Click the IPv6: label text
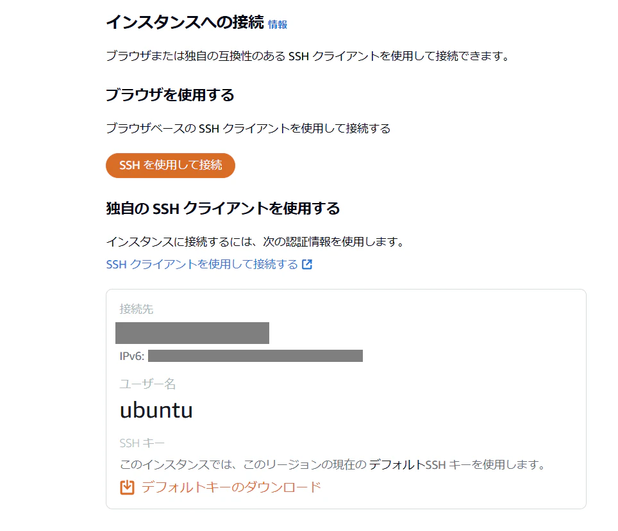 (132, 356)
